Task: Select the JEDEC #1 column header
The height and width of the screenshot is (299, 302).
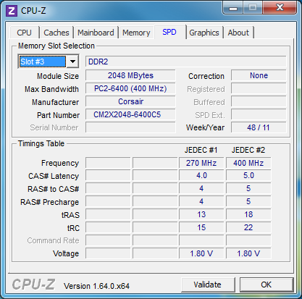Action: pos(201,150)
